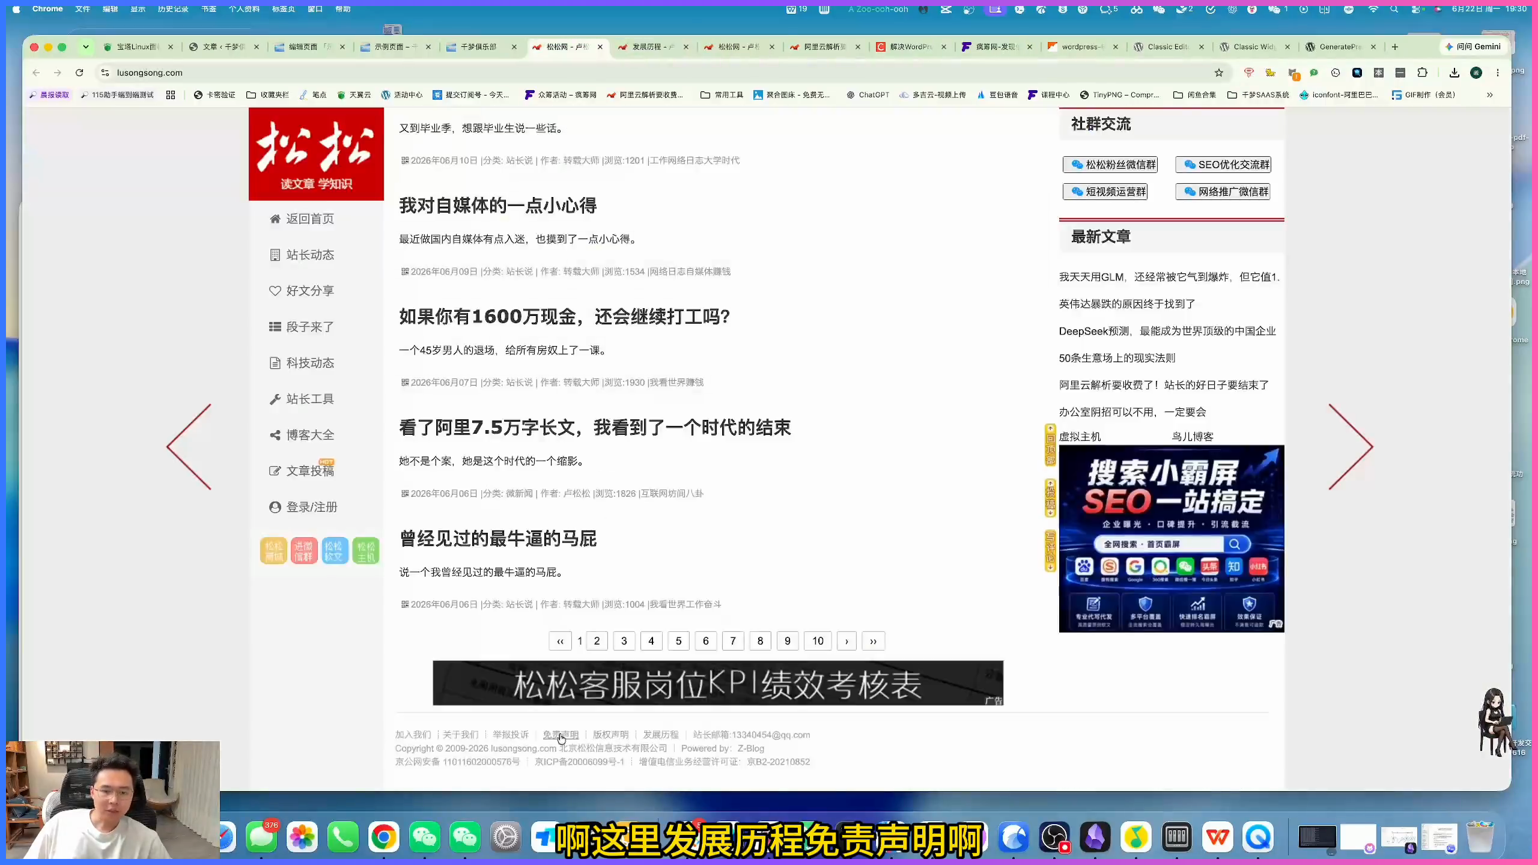Open article 曾经见过的最牛逼的马屁
The image size is (1538, 865).
(497, 539)
